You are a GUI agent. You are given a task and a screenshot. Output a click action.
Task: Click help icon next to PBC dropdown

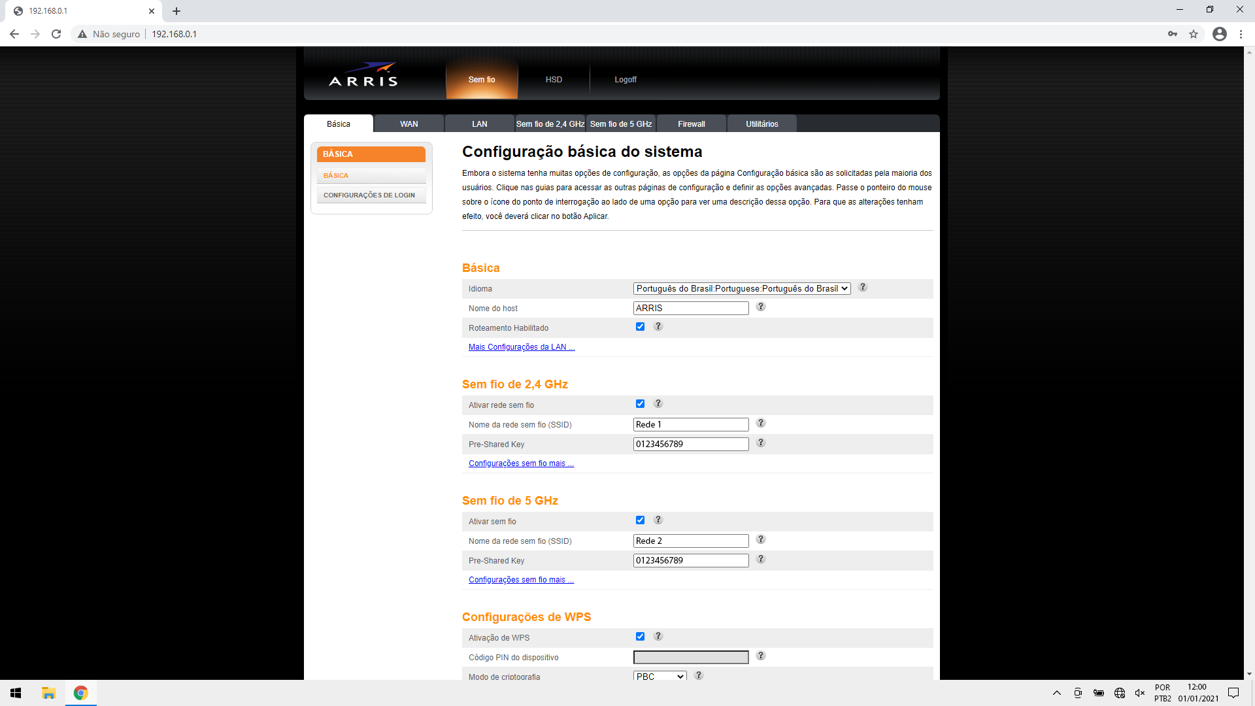pyautogui.click(x=699, y=675)
